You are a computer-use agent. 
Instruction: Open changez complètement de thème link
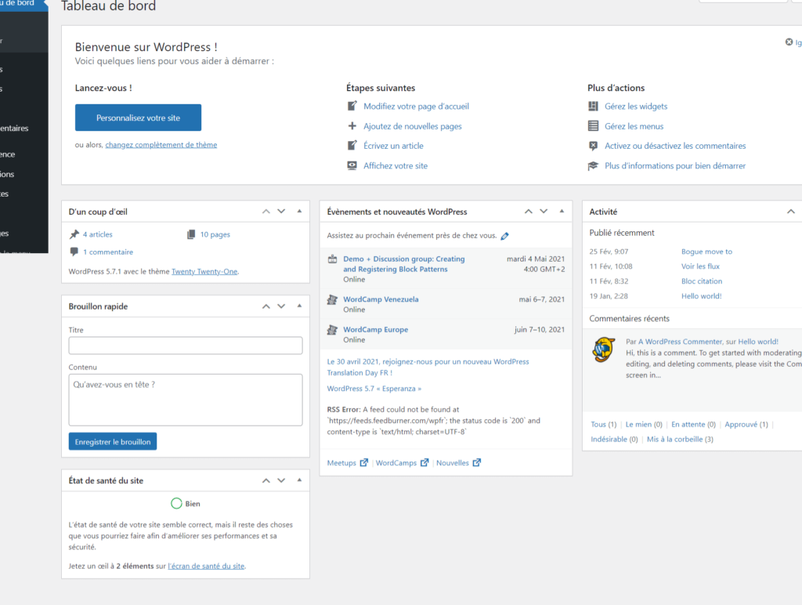[x=161, y=145]
